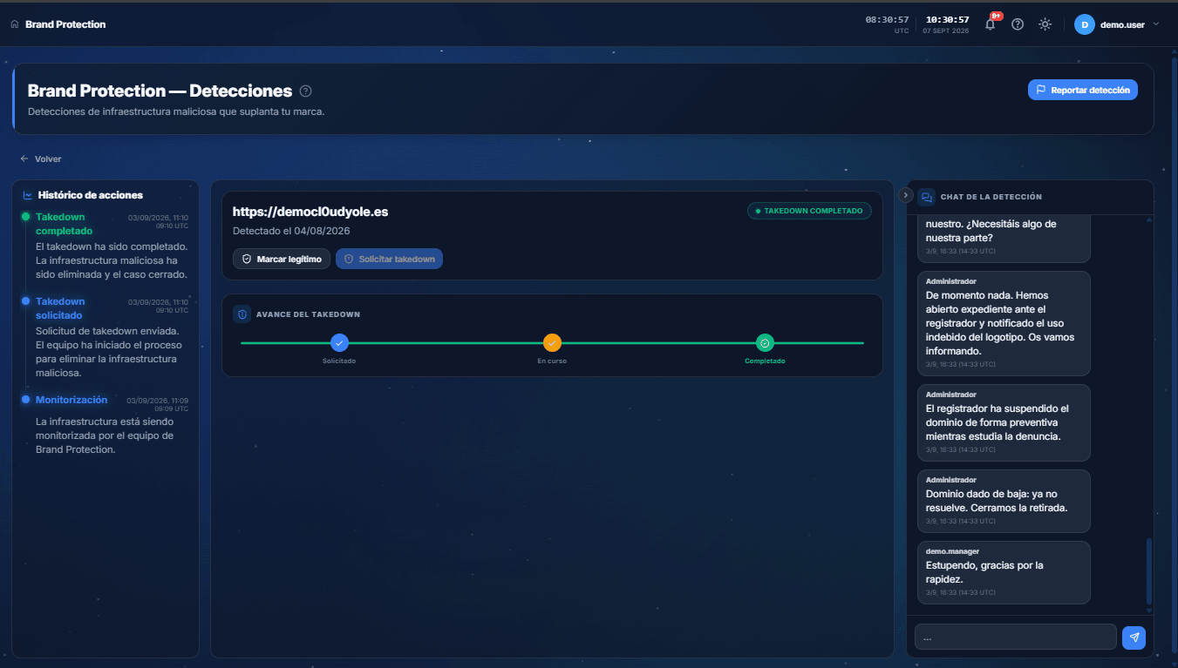Click the Solicitado progress step circle
The height and width of the screenshot is (668, 1178).
coord(339,343)
